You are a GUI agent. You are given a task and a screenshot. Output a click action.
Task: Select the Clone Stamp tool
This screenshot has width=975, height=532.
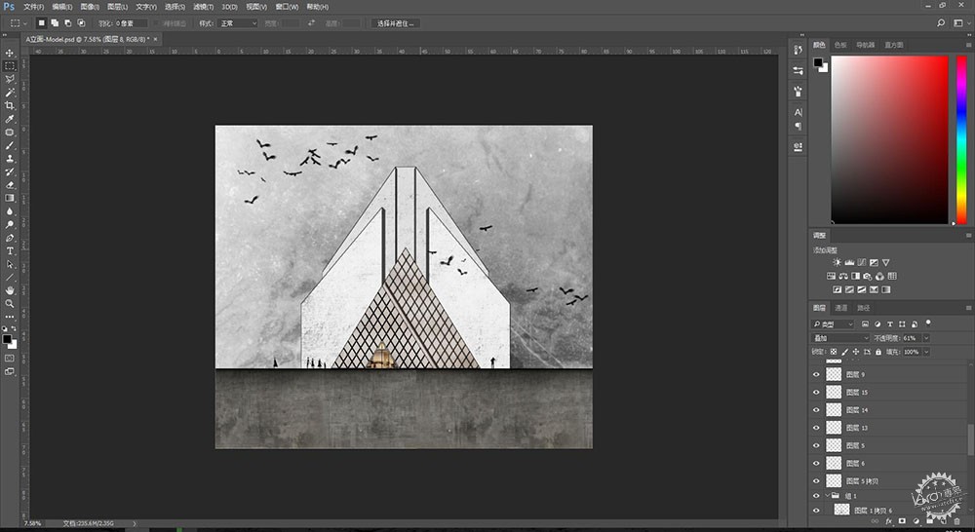(x=10, y=159)
